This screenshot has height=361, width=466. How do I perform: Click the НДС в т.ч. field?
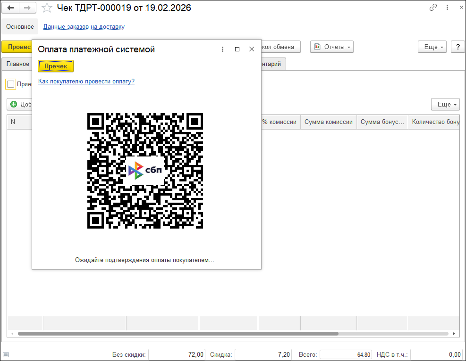tap(437, 354)
